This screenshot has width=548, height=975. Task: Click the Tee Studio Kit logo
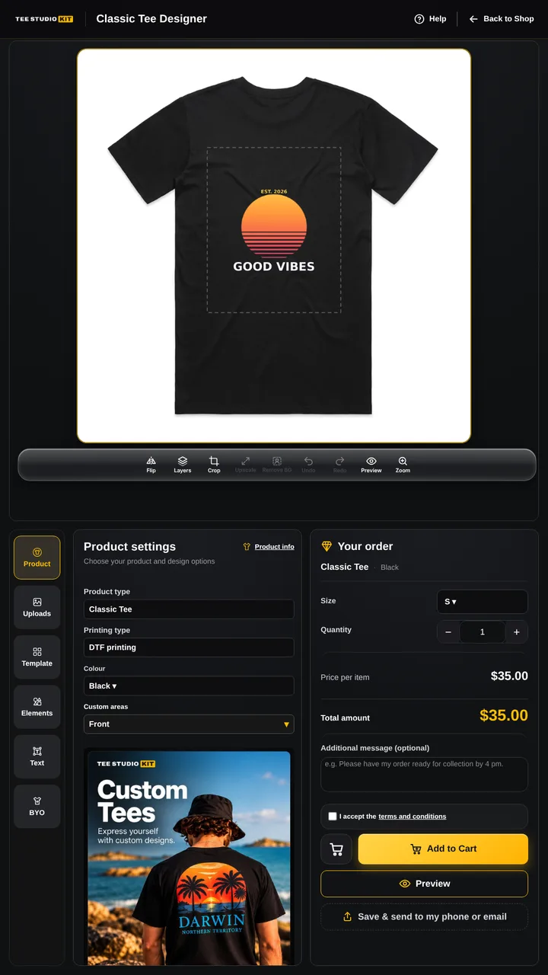(44, 19)
